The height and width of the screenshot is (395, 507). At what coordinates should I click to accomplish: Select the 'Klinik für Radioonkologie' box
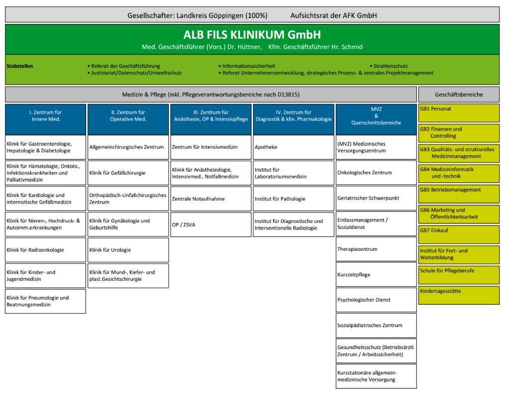(46, 250)
